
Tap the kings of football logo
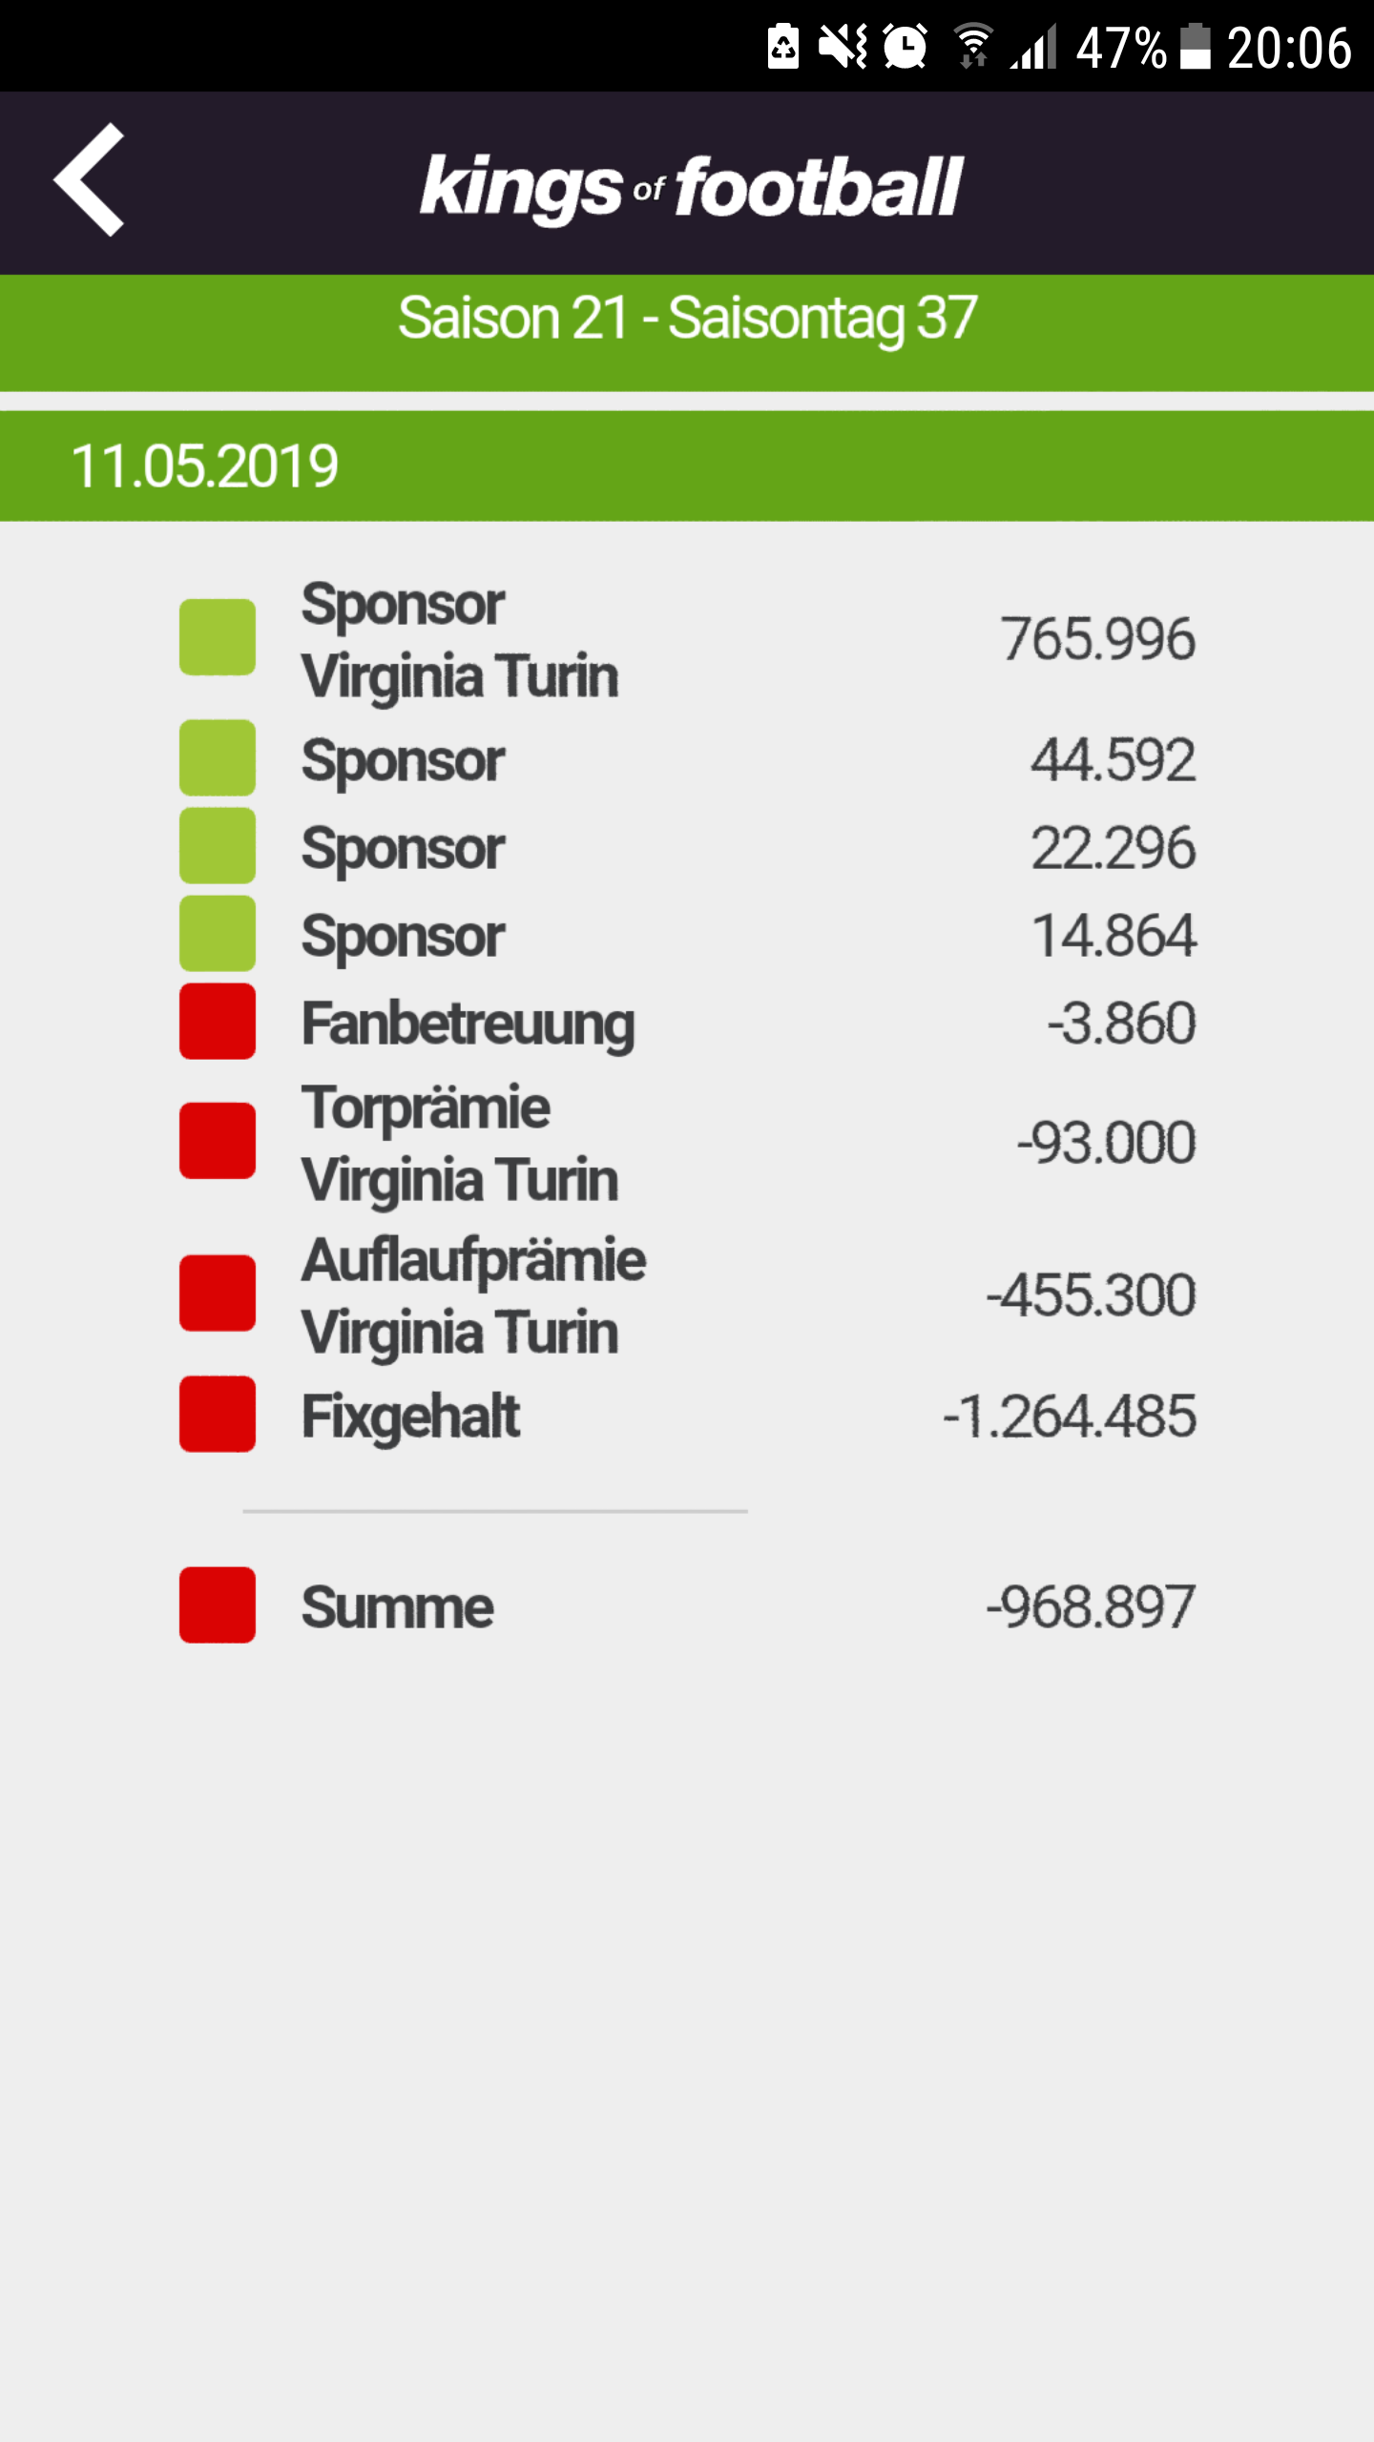[x=691, y=188]
